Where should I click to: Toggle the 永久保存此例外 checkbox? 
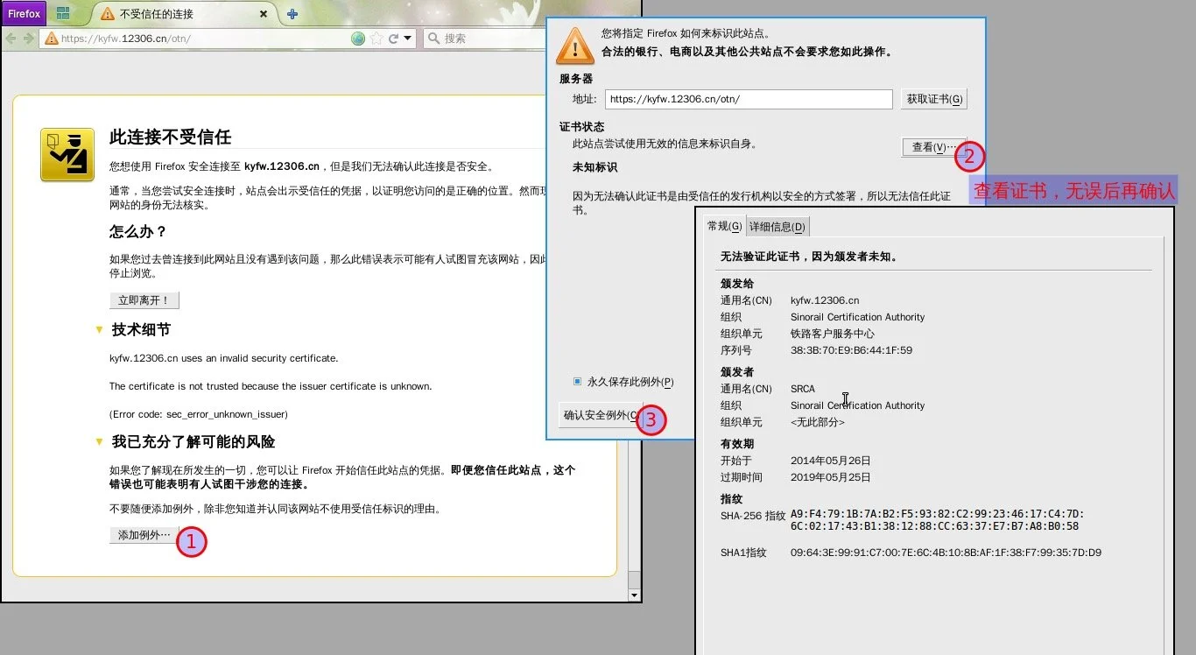(577, 382)
